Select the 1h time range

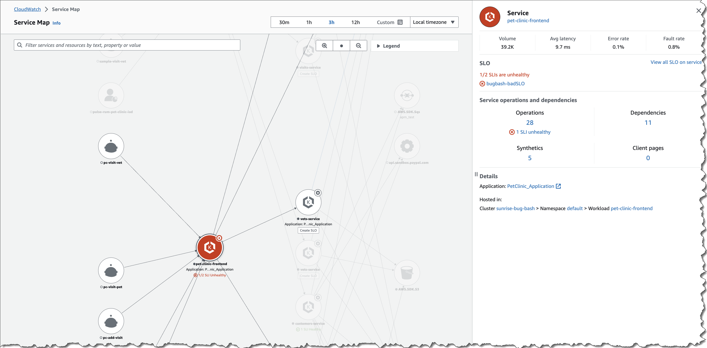pyautogui.click(x=309, y=22)
